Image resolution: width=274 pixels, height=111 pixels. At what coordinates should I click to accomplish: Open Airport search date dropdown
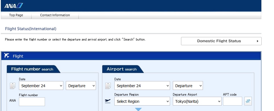pos(142,86)
